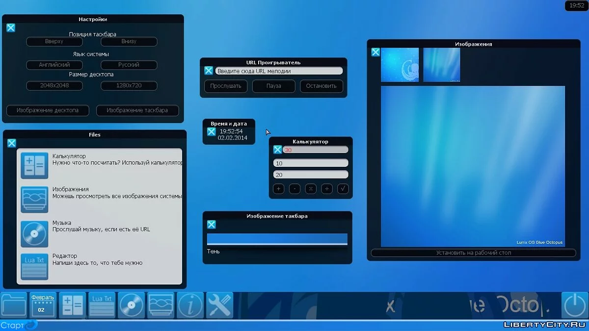Select desktop size 1280x720
The image size is (589, 331).
(x=129, y=85)
